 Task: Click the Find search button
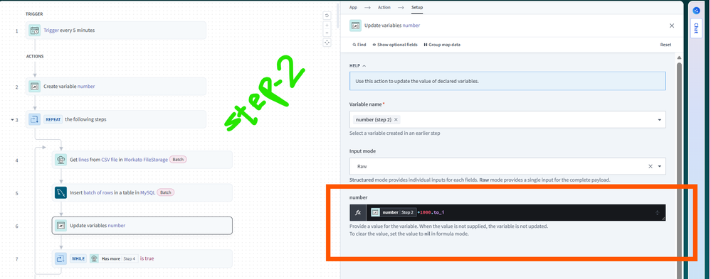(x=359, y=45)
